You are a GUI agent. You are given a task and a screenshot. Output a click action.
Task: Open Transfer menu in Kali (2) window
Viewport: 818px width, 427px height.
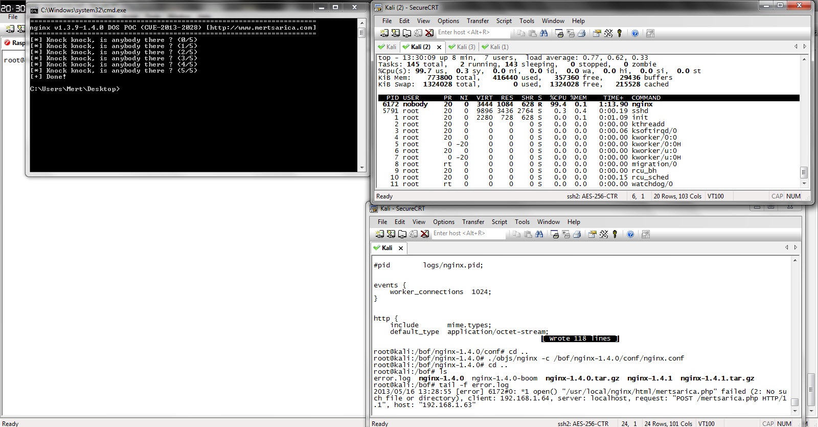tap(478, 21)
